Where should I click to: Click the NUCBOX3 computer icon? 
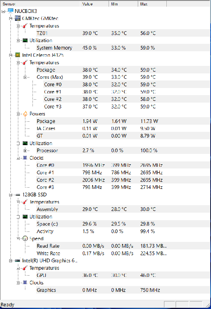pos(10,11)
